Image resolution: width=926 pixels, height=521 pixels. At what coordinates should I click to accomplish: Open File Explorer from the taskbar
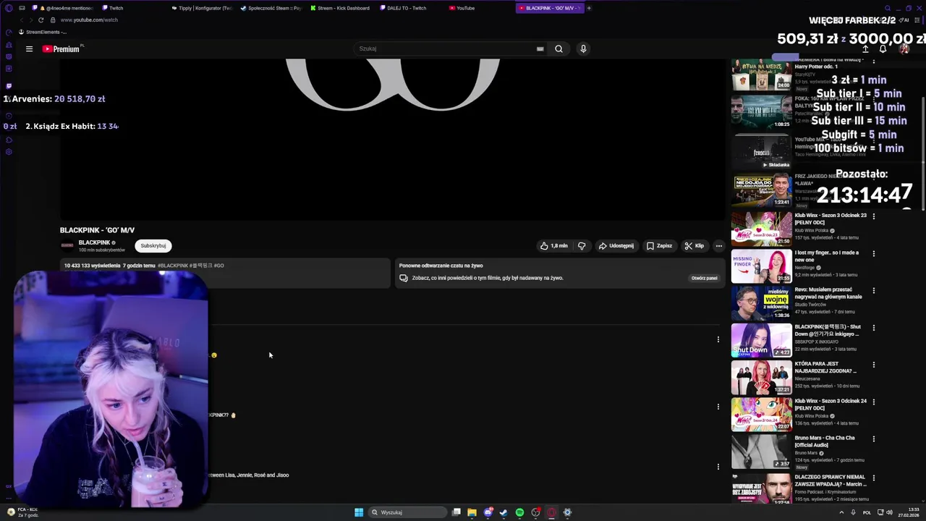point(472,512)
